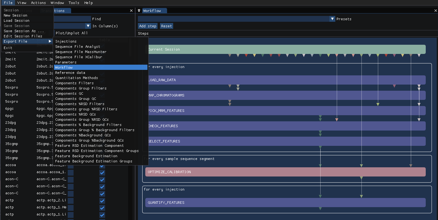
Task: Click the Reset button
Action: 166,26
